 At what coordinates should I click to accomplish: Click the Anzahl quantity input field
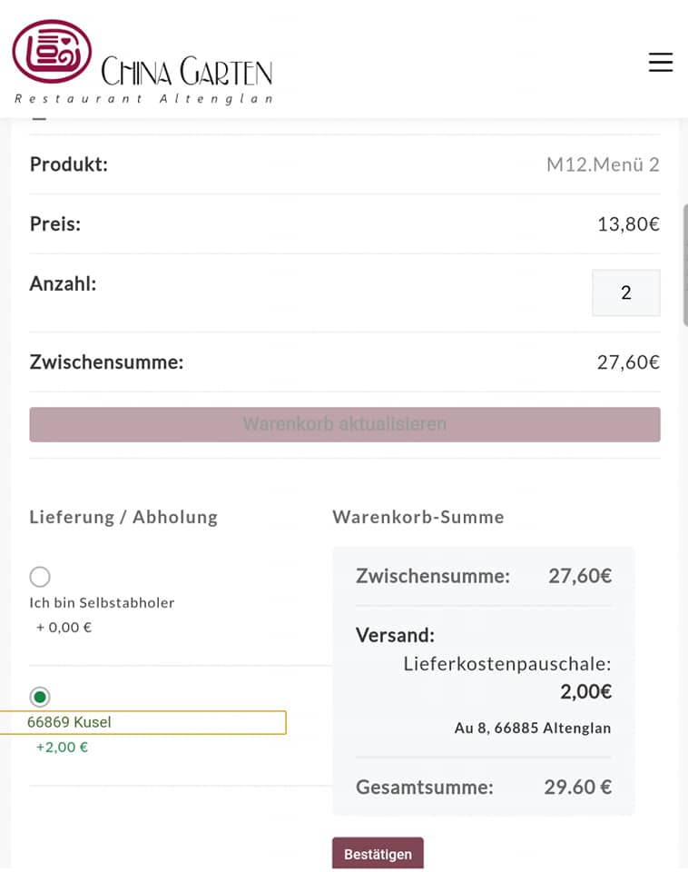coord(625,293)
